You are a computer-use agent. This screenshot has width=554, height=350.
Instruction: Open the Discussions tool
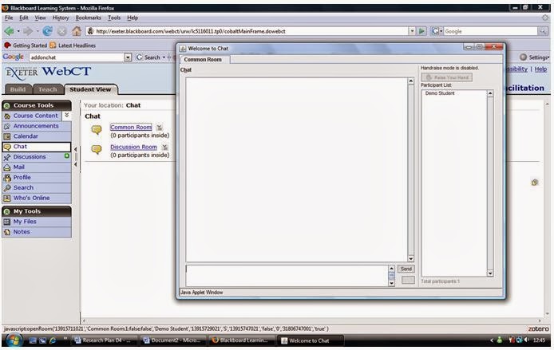[x=30, y=156]
